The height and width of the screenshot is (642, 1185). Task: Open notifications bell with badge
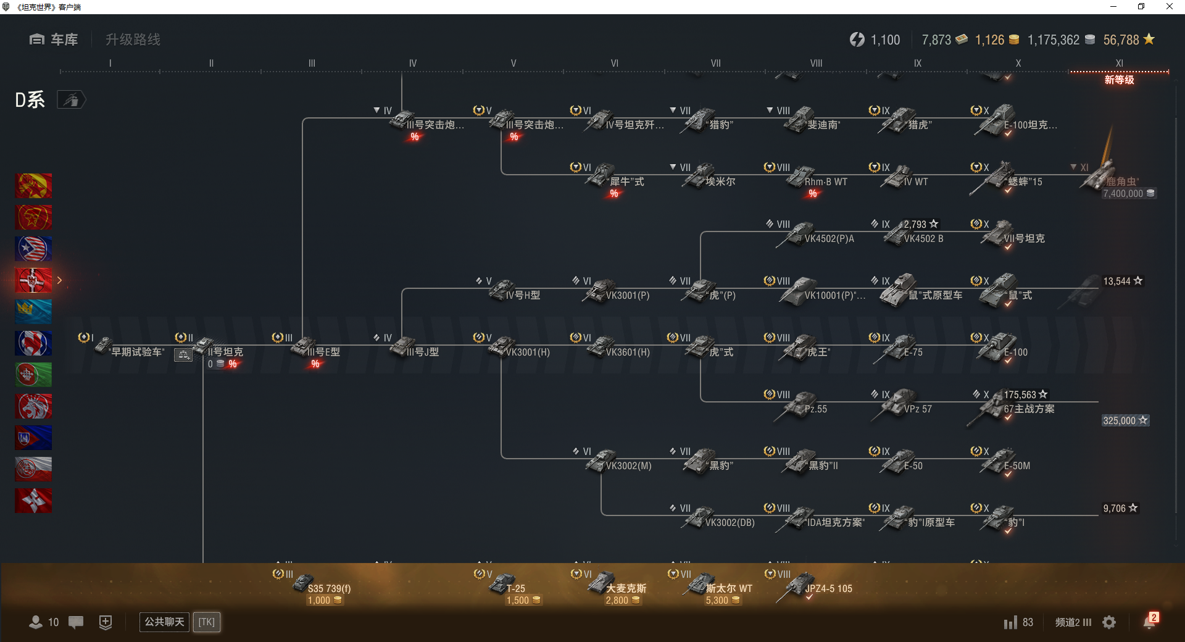(1150, 621)
